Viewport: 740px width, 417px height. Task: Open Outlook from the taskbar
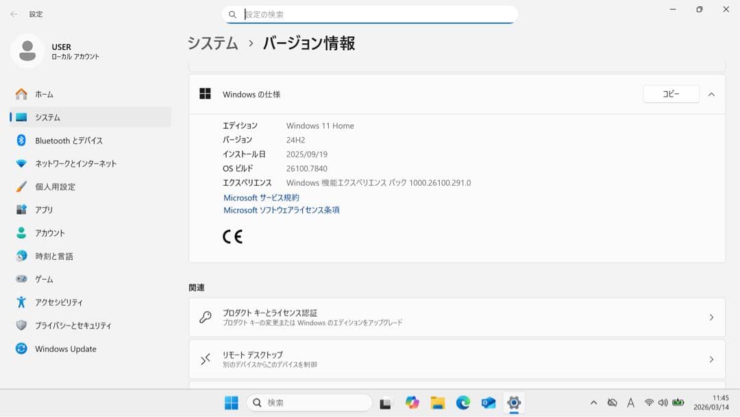click(x=489, y=403)
